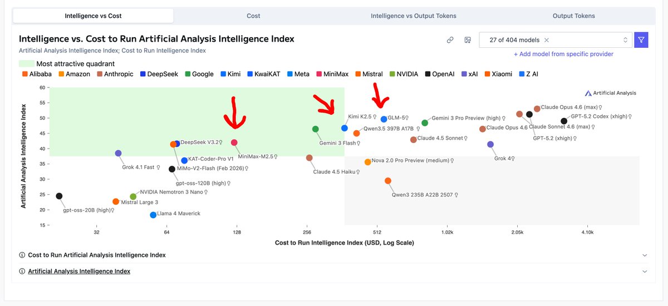
Task: Click the gpt-oss-20B data point
Action: (x=59, y=196)
